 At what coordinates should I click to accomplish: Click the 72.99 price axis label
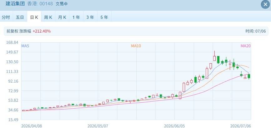[13, 91]
